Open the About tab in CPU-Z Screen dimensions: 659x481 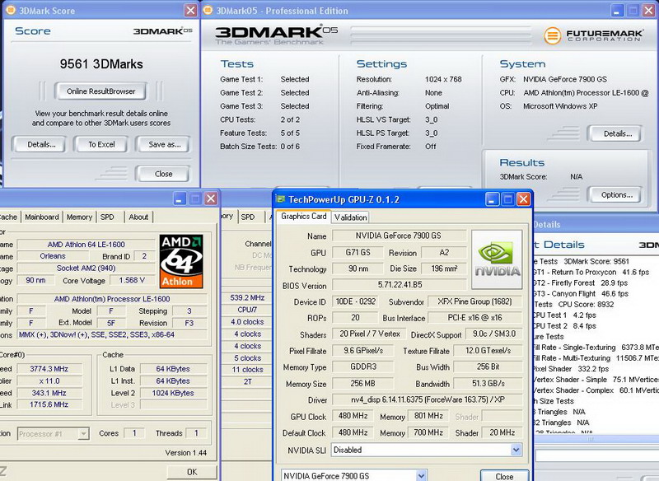(x=138, y=217)
